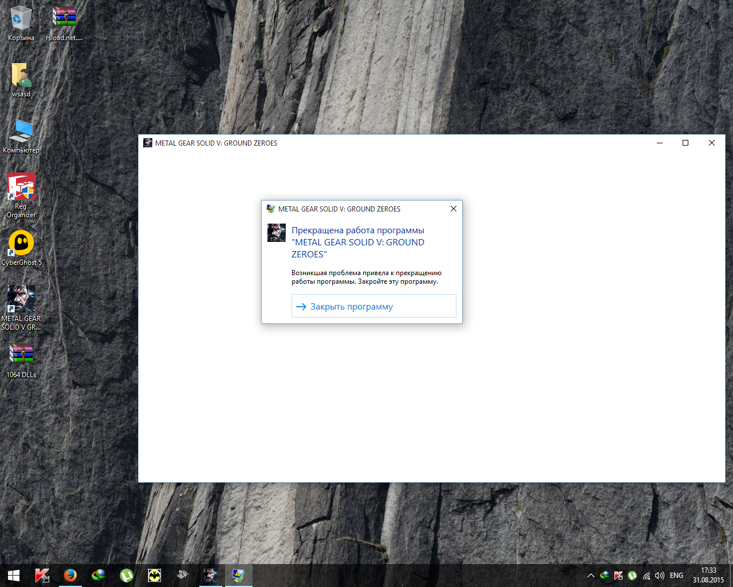Select the wsasd folder icon
The height and width of the screenshot is (587, 733).
(21, 80)
